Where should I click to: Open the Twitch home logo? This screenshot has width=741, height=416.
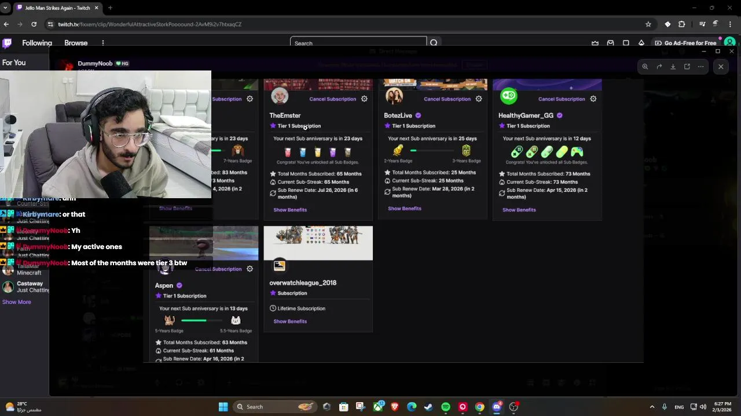[x=7, y=43]
